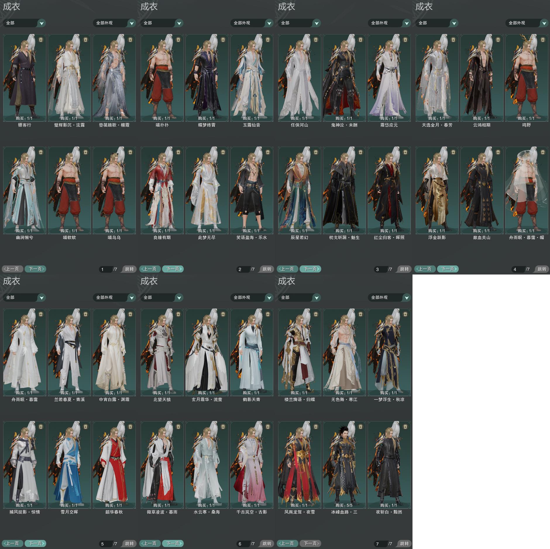550x549 pixels.
Task: Click trash icon on 玉露仙音 card
Action: pos(268,40)
